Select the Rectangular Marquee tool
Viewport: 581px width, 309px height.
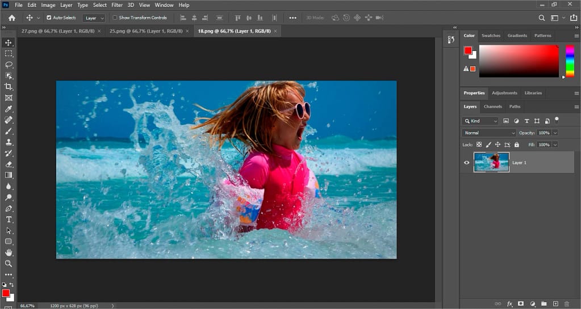[9, 54]
